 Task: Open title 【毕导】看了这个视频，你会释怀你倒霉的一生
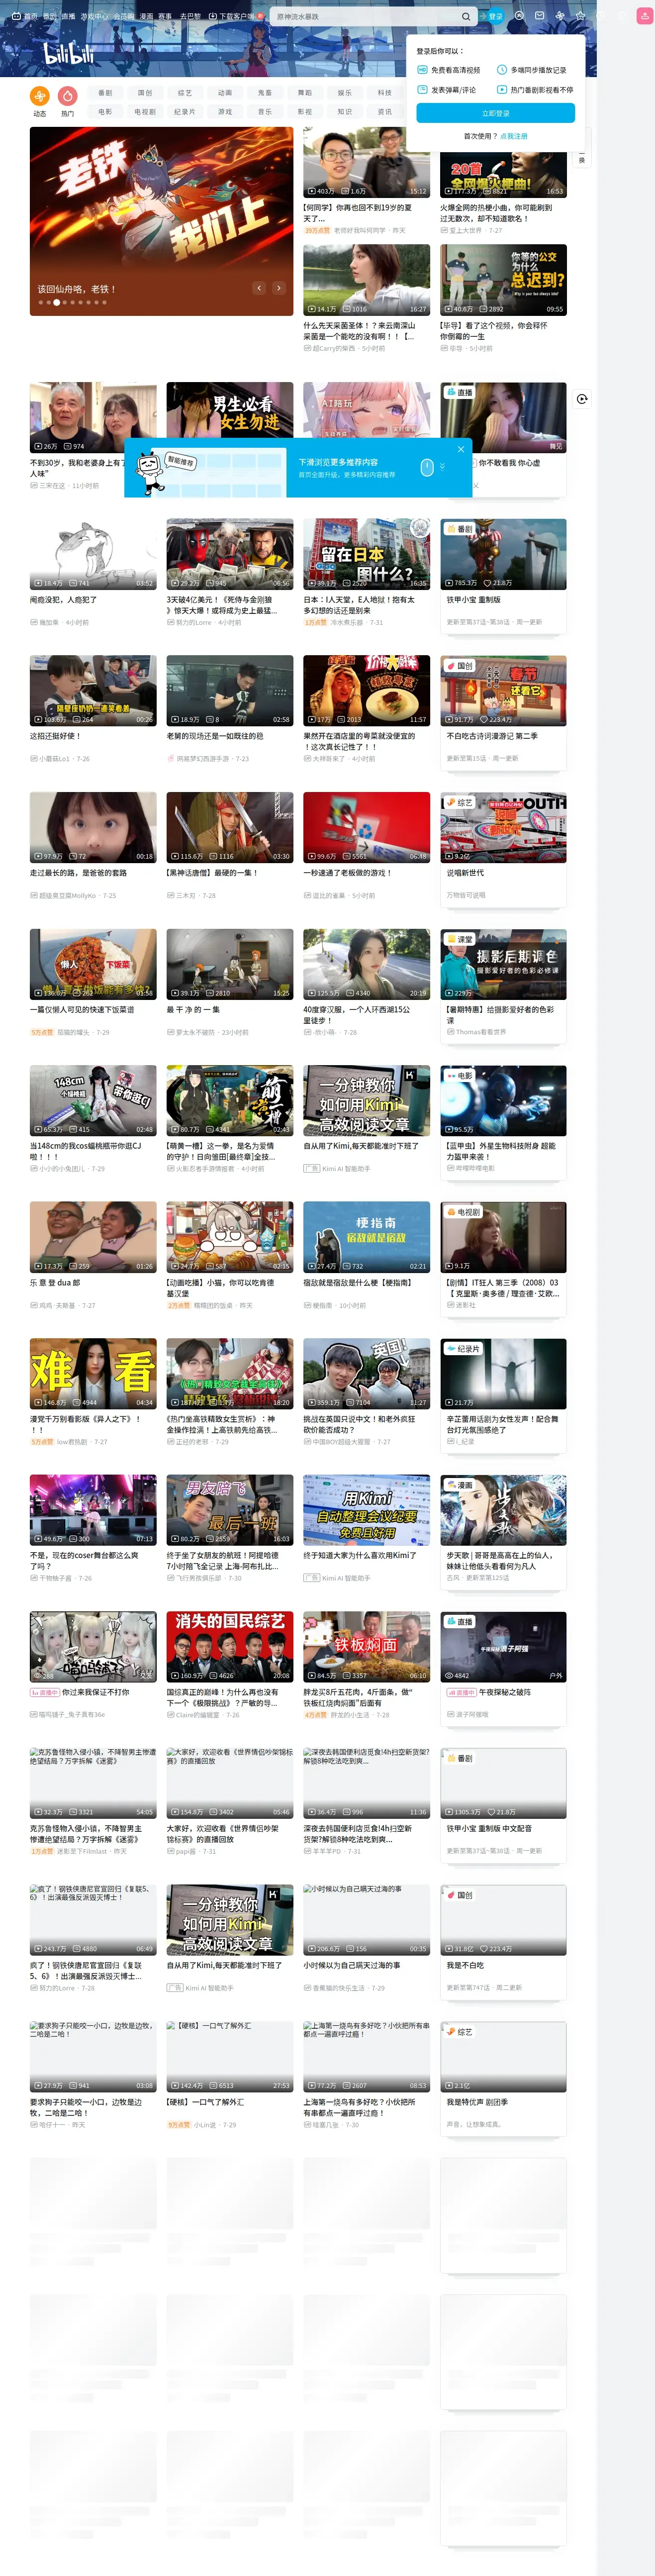(494, 331)
